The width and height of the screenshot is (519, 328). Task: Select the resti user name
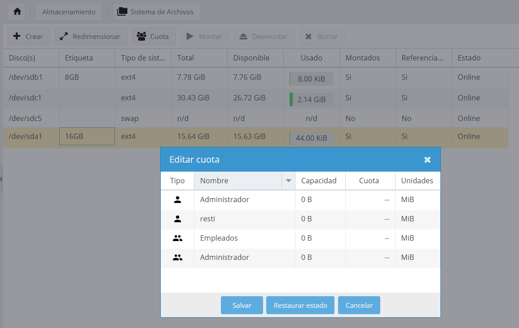tap(207, 219)
